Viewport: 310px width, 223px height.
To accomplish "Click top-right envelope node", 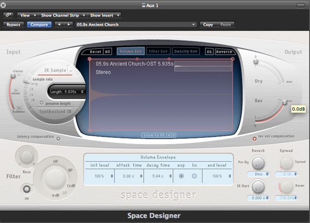I will point(233,59).
